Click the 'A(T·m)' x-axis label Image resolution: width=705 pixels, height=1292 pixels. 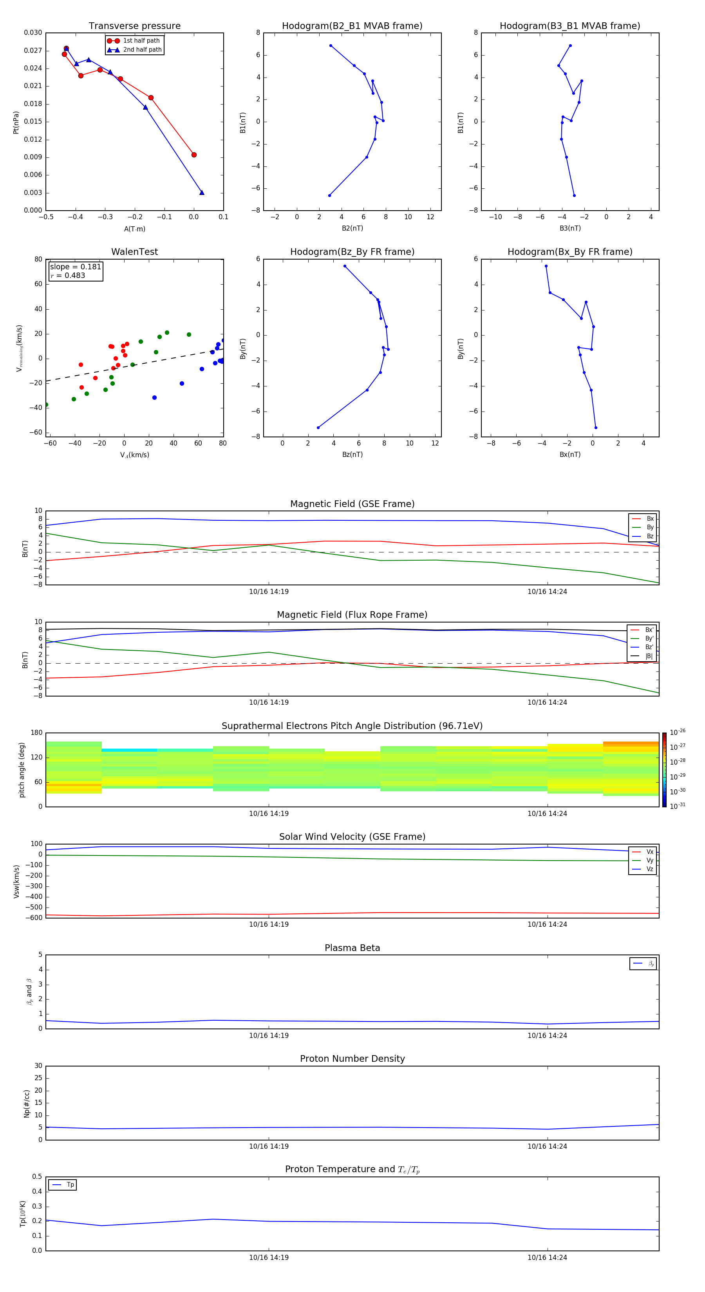click(134, 229)
